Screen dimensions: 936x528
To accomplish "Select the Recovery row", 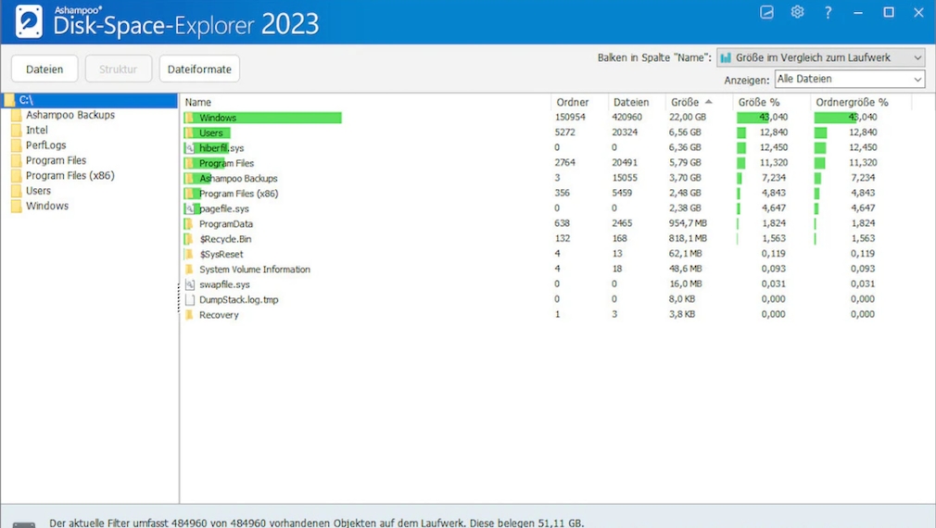I will (546, 315).
